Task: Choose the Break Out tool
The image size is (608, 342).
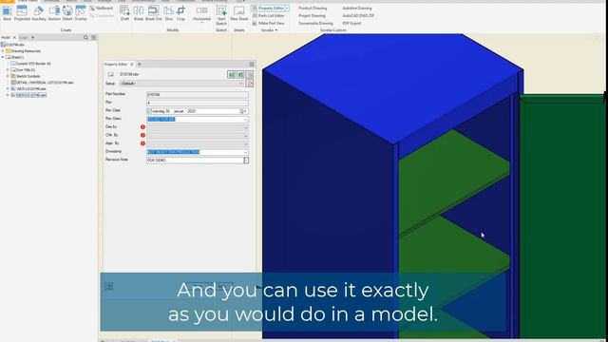Action: [154, 12]
